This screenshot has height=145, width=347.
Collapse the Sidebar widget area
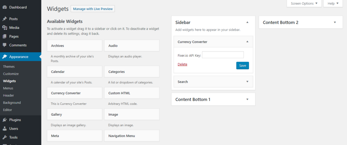[x=247, y=22]
